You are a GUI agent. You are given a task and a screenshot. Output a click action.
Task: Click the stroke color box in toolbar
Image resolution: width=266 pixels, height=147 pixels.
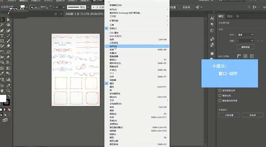(6, 102)
